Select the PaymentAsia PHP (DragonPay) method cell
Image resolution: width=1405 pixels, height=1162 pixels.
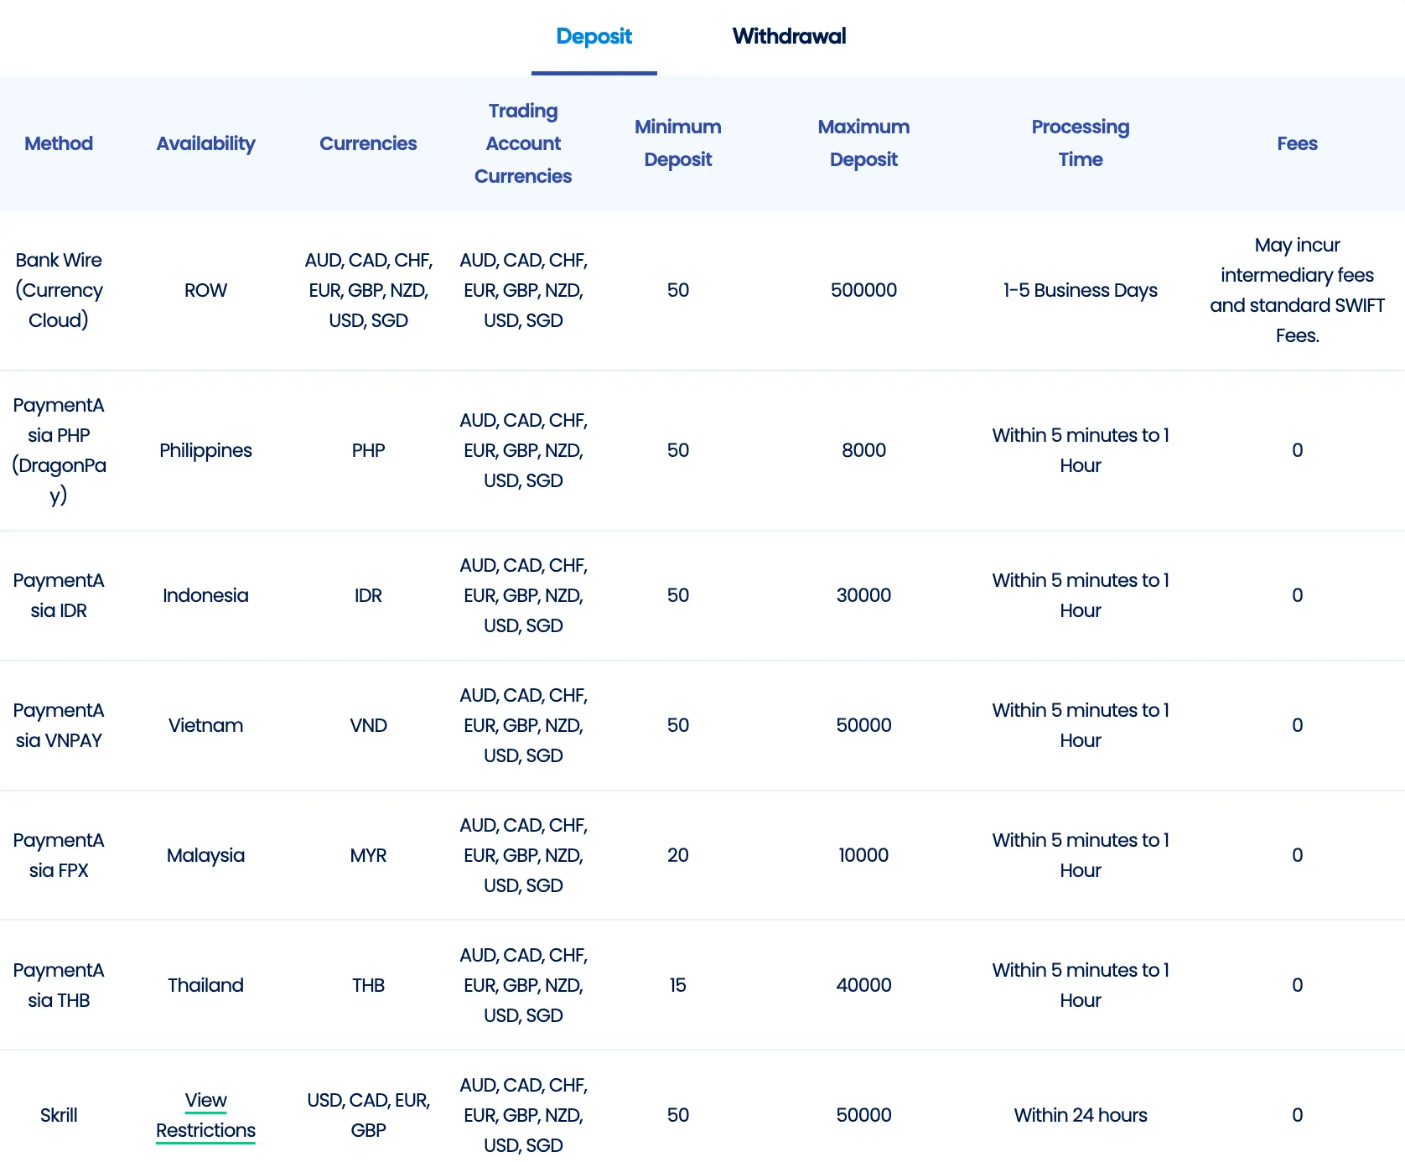click(59, 450)
